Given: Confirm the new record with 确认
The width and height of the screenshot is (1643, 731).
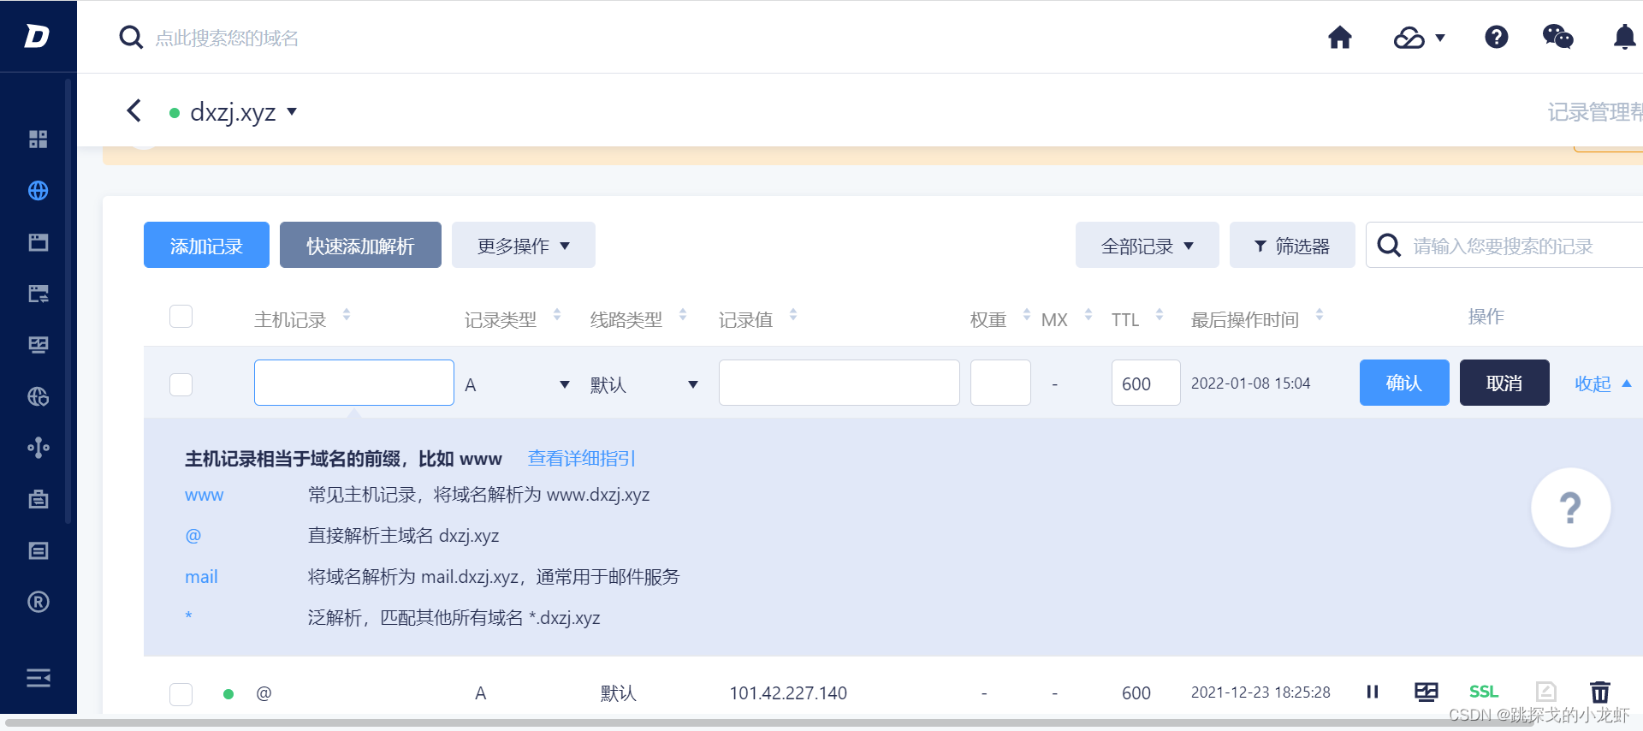Looking at the screenshot, I should [x=1404, y=383].
